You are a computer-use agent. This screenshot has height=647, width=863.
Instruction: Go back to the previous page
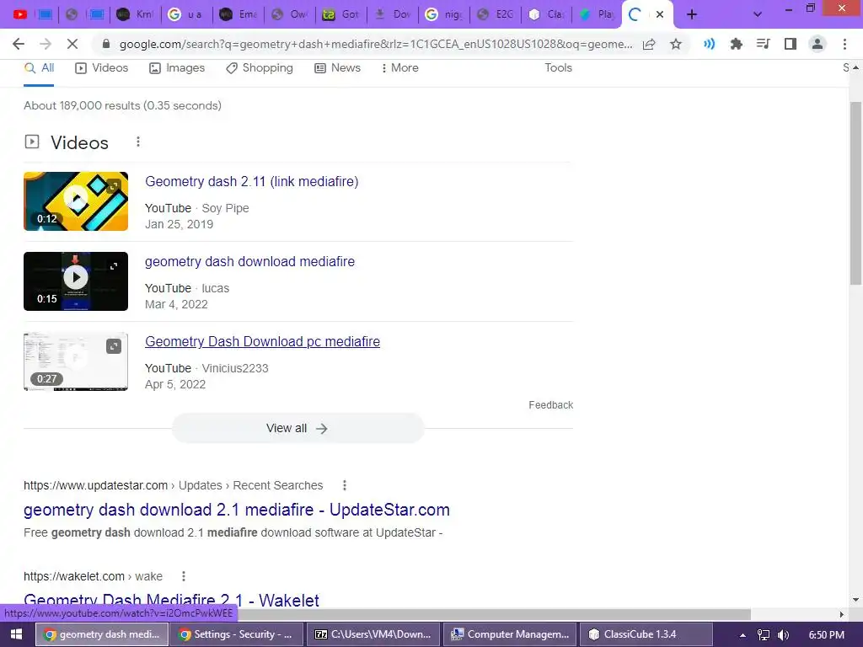coord(19,44)
